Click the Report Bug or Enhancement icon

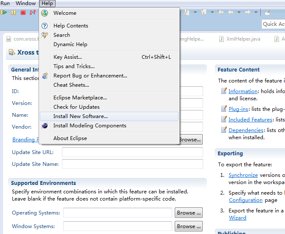[x=45, y=76]
